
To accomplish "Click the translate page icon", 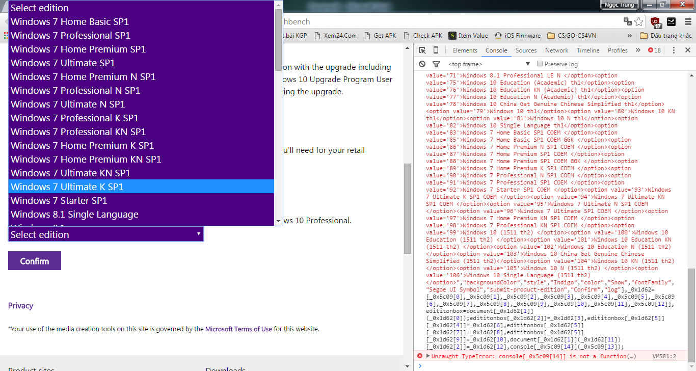I will tap(628, 21).
